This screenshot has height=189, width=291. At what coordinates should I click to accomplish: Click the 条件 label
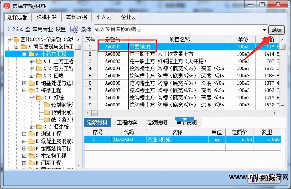pyautogui.click(x=86, y=29)
